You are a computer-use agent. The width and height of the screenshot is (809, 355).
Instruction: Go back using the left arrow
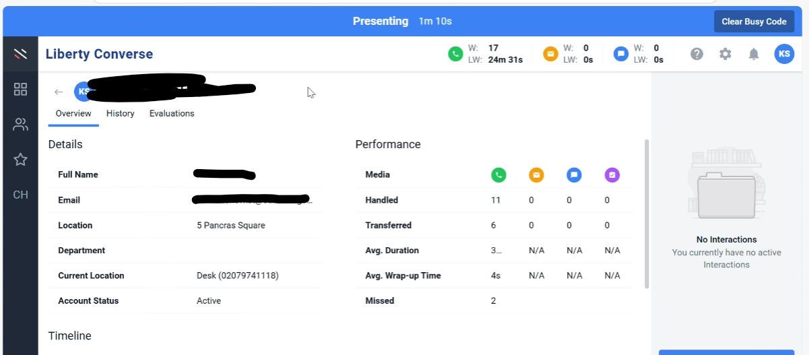coord(59,92)
